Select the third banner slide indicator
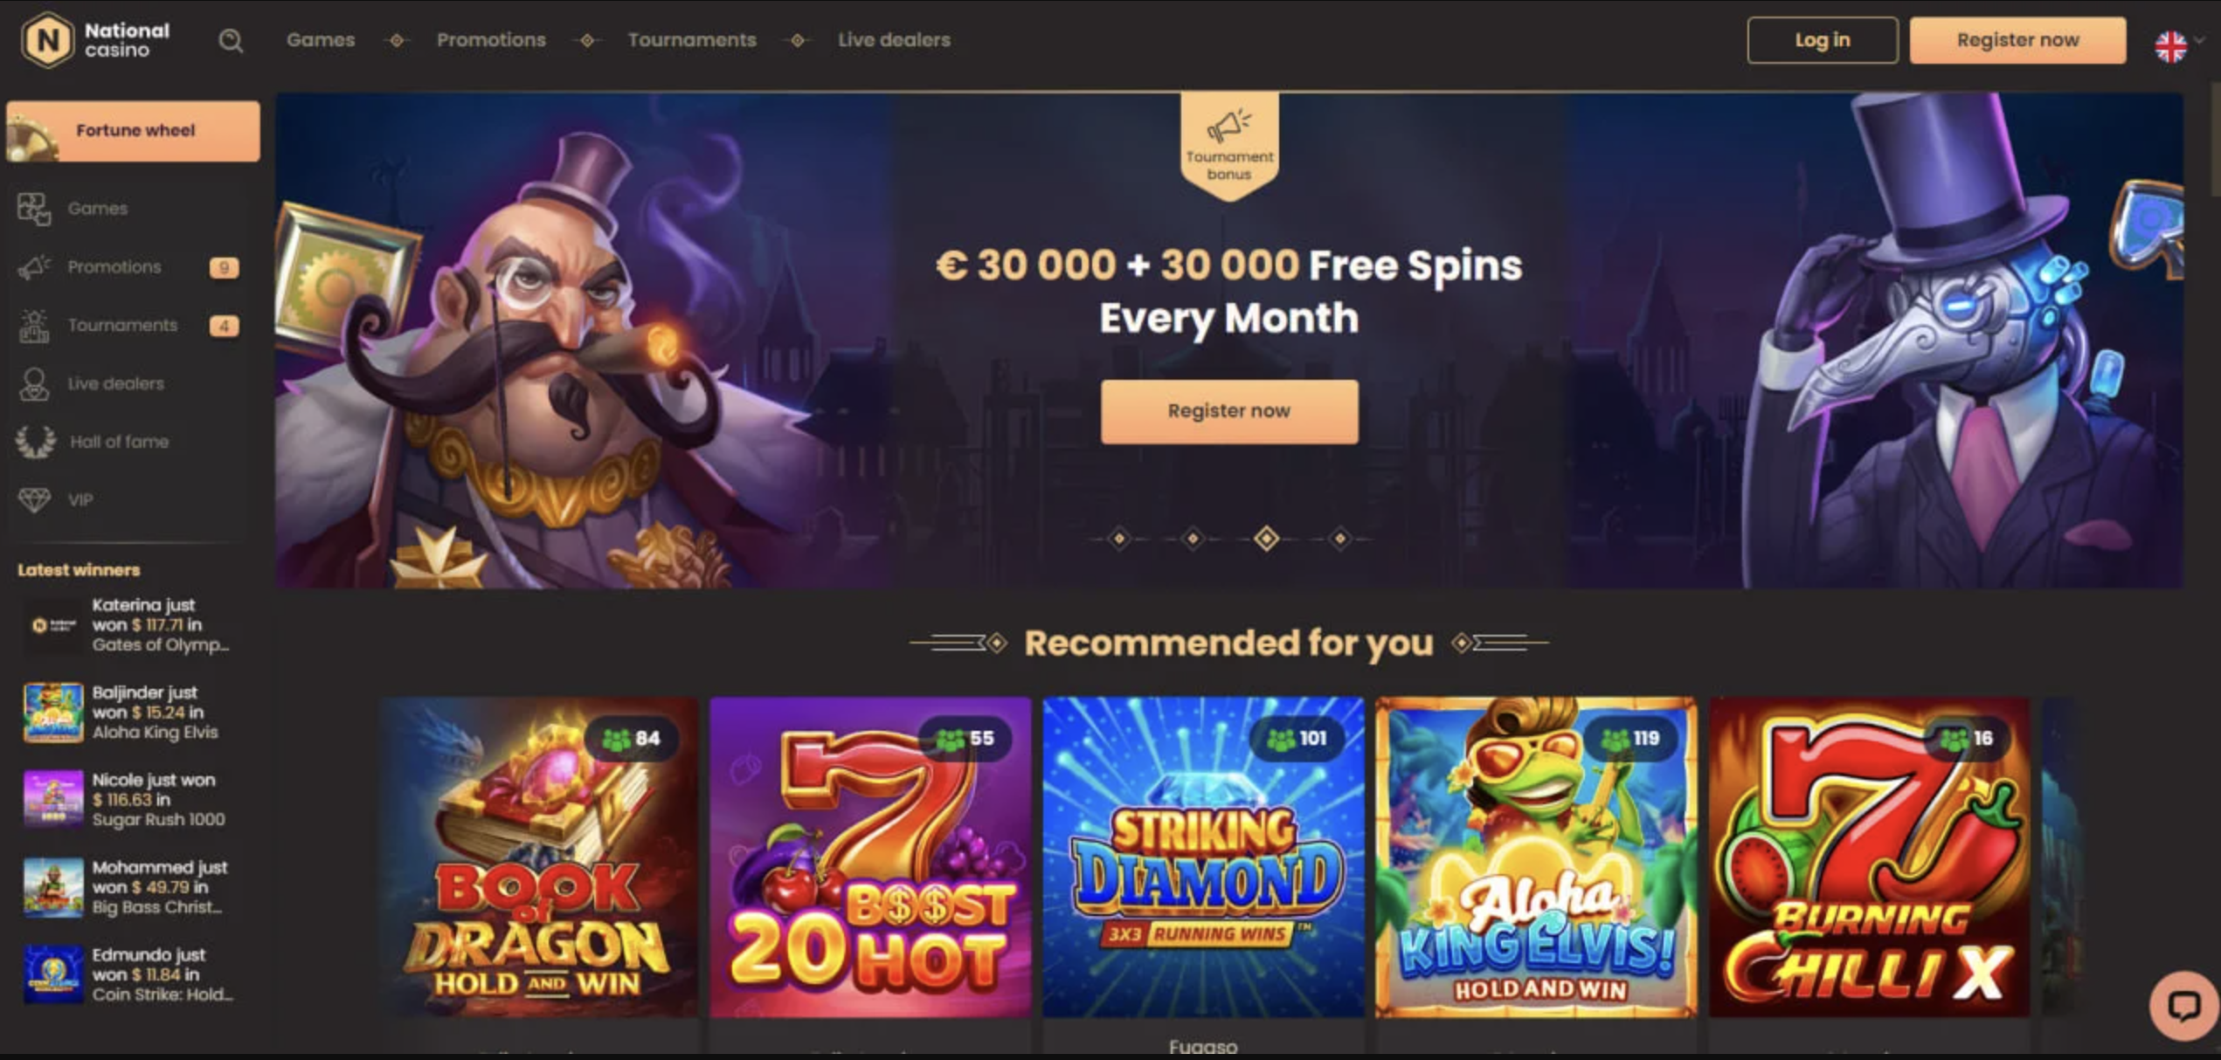This screenshot has width=2221, height=1060. (1266, 539)
